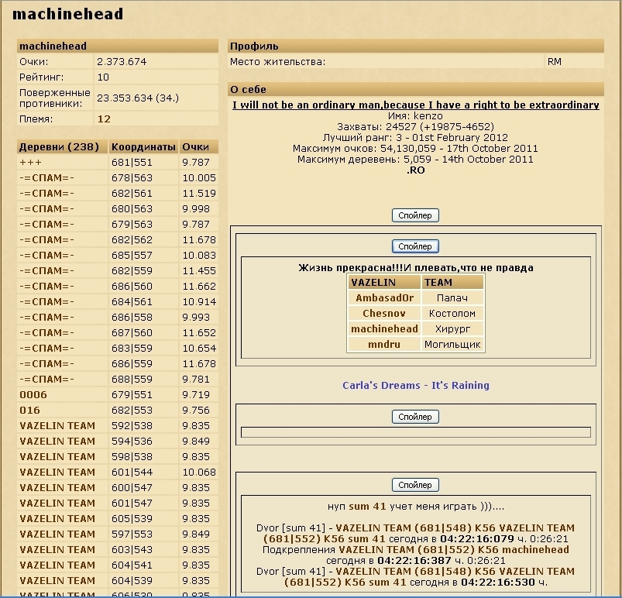Open the -=СПАМ=- village at 688|559
The width and height of the screenshot is (622, 598).
(47, 380)
